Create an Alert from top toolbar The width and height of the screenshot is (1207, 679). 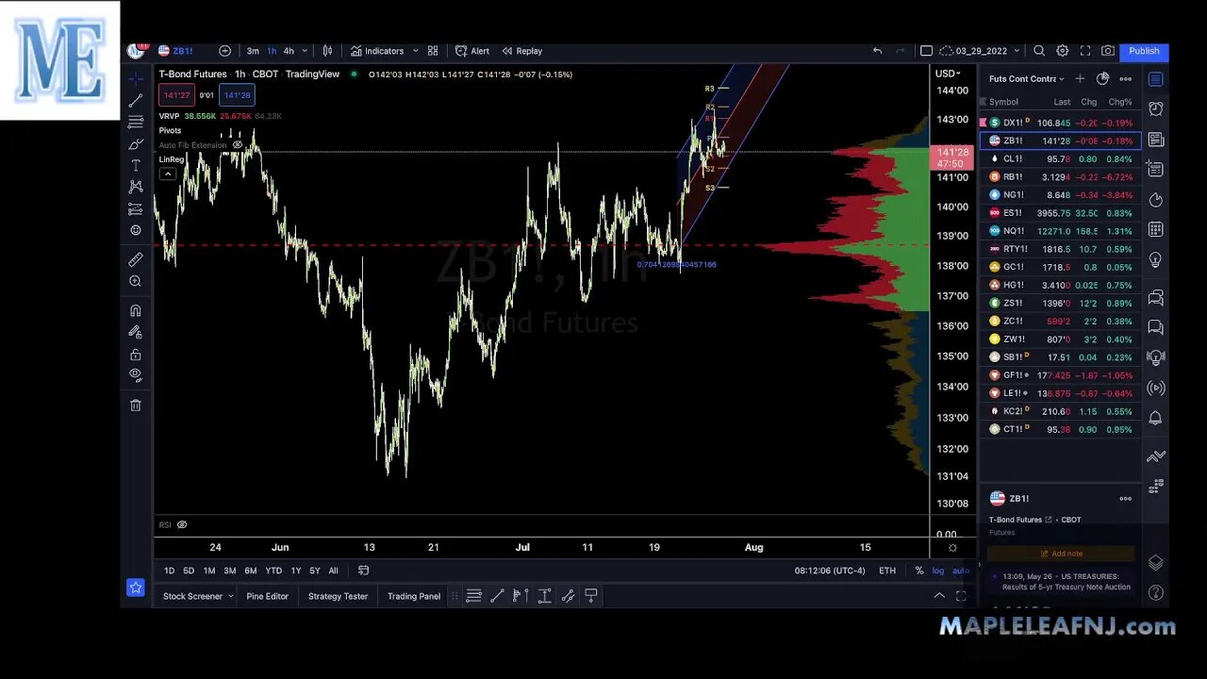[472, 51]
